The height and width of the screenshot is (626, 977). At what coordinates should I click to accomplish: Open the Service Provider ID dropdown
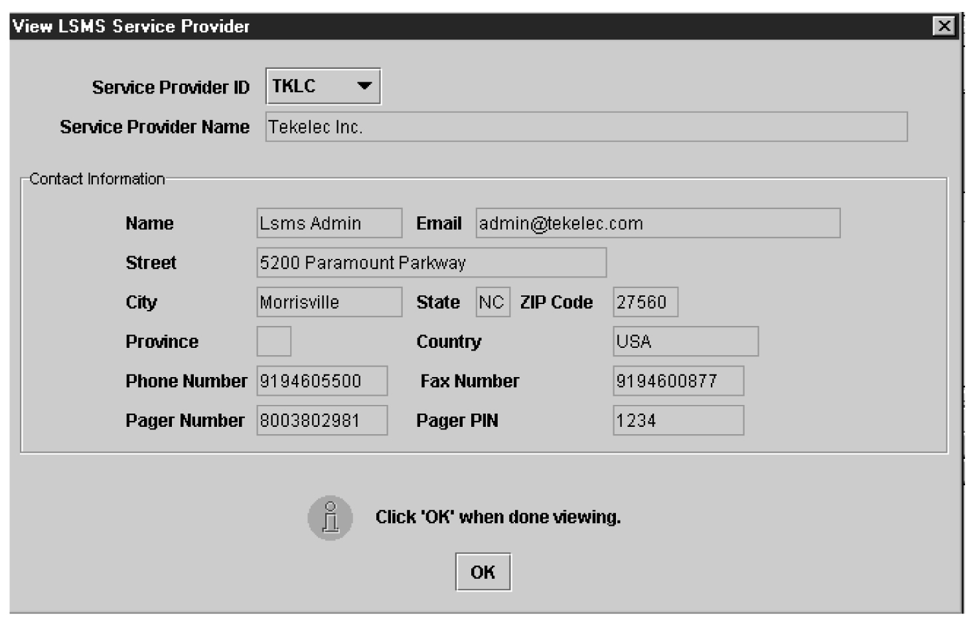tap(323, 86)
